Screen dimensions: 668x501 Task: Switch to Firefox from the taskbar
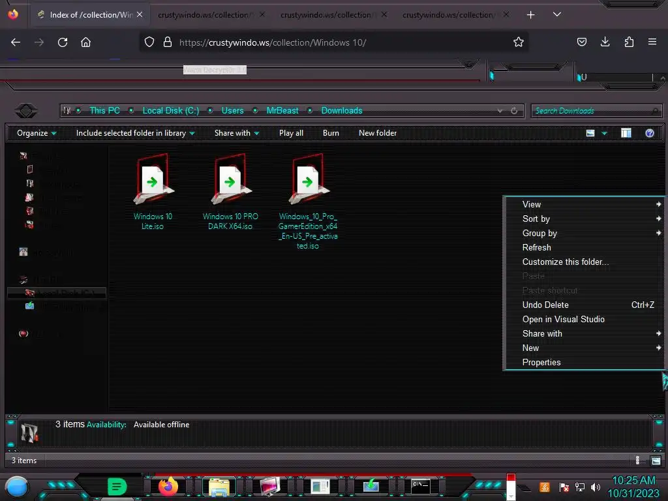coord(168,487)
